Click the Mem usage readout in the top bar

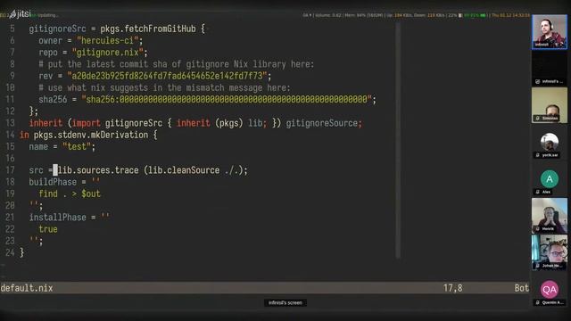point(364,15)
